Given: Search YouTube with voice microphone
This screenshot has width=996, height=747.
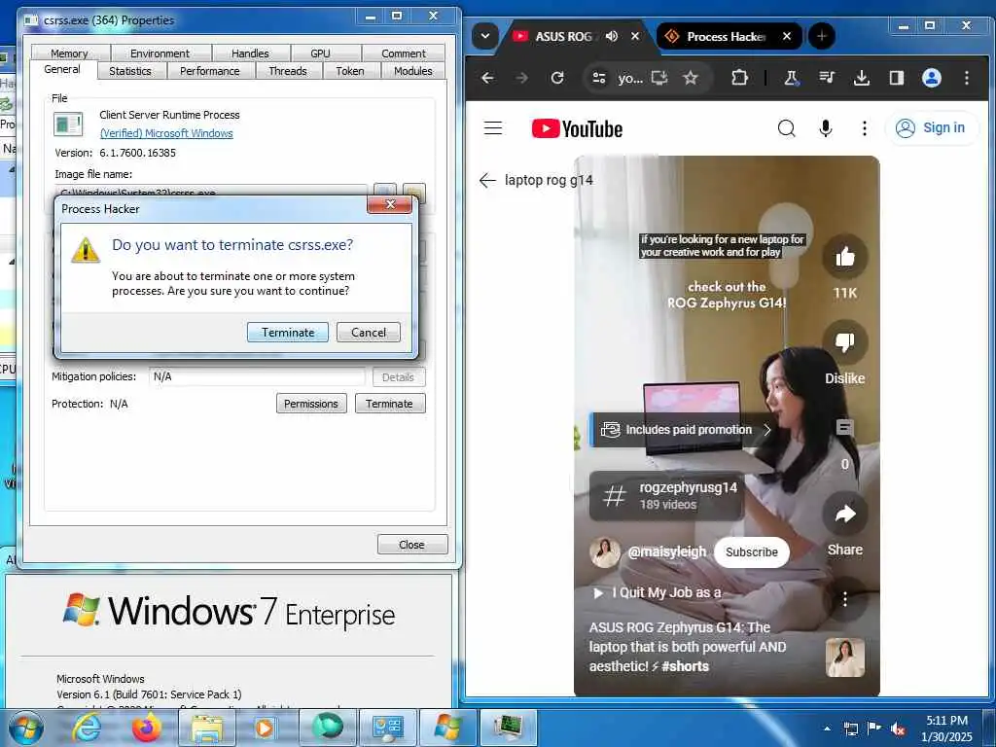Looking at the screenshot, I should tap(825, 128).
